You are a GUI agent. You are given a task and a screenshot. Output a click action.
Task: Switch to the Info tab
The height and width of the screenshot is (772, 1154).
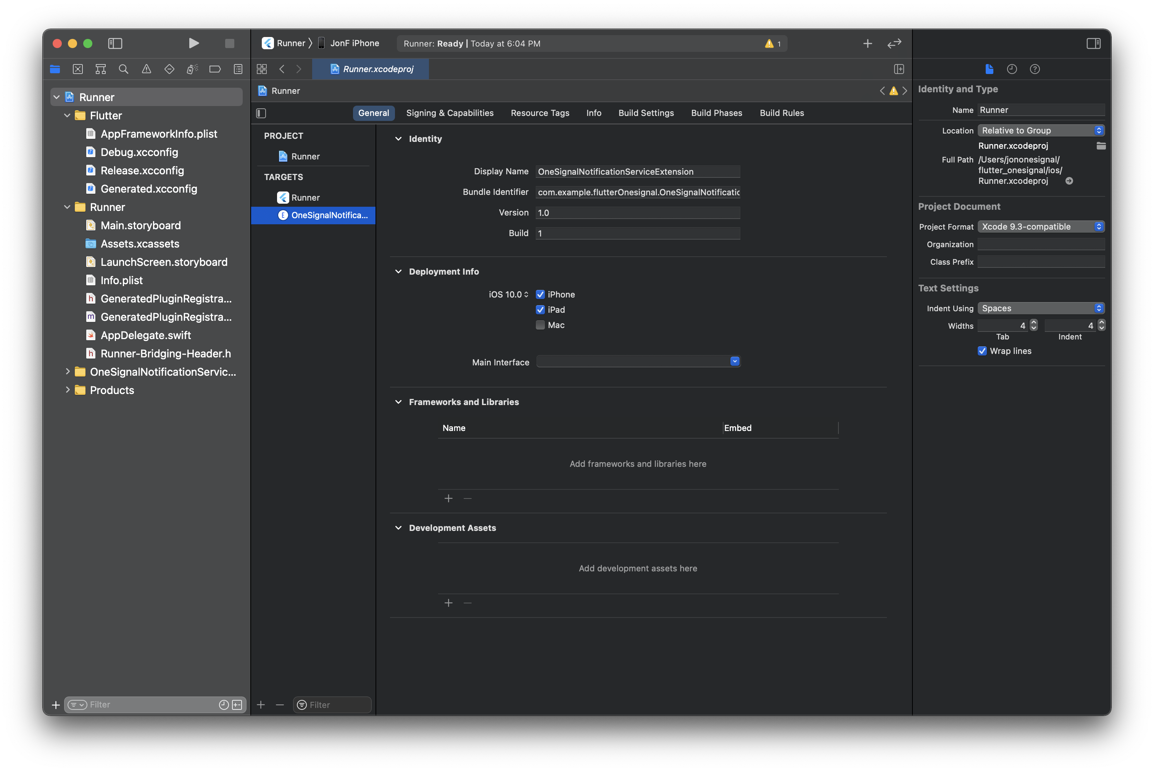[x=593, y=113]
